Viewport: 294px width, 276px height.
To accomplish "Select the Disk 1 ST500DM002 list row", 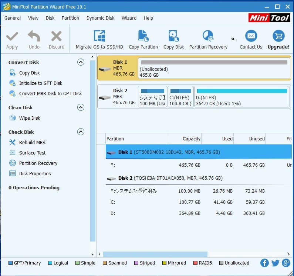I will click(x=199, y=152).
